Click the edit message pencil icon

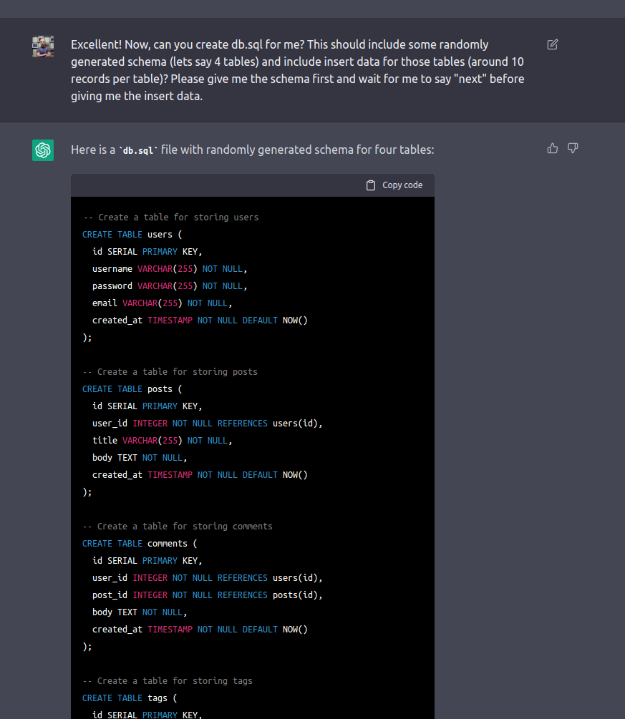click(553, 44)
